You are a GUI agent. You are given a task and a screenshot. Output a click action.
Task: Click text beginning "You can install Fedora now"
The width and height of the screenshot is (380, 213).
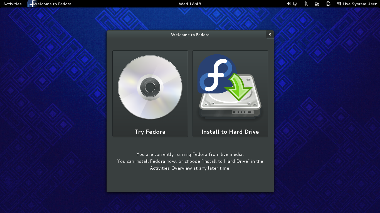[190, 161]
